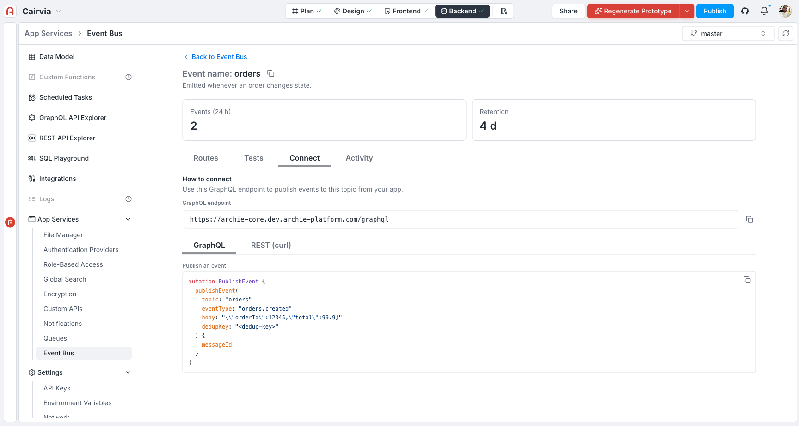The height and width of the screenshot is (426, 799).
Task: Copy the PublishEvent mutation code
Action: pyautogui.click(x=747, y=280)
